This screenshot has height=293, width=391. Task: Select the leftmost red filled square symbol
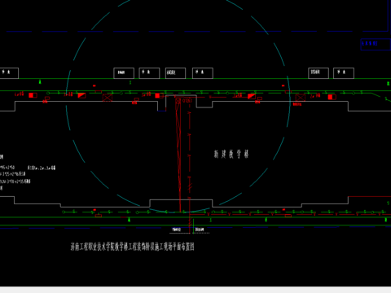[33, 95]
